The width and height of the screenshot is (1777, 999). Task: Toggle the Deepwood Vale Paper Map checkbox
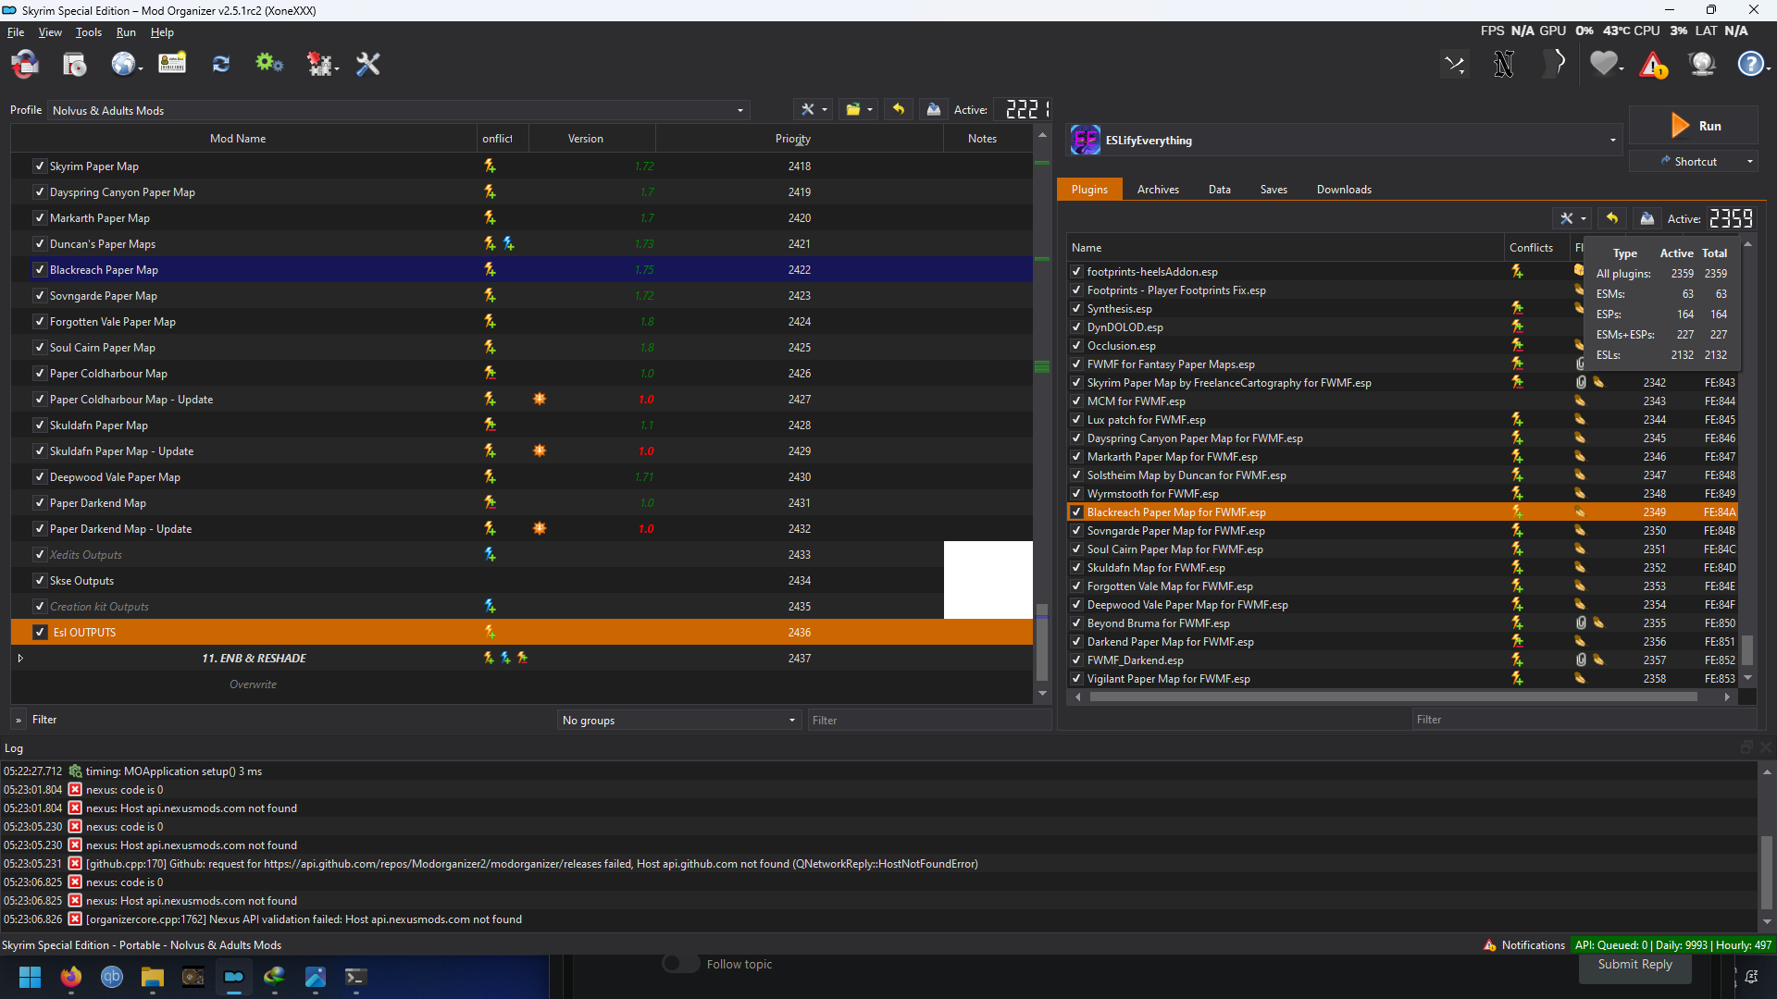click(40, 477)
